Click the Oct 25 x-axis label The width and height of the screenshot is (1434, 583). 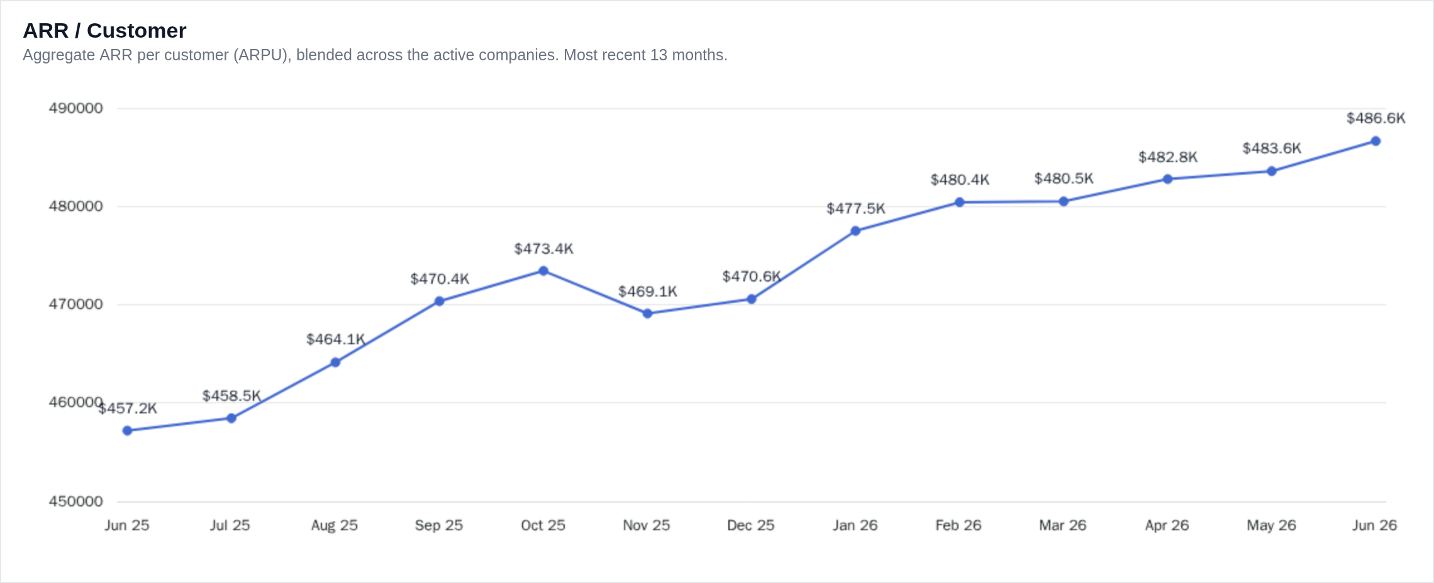click(543, 525)
